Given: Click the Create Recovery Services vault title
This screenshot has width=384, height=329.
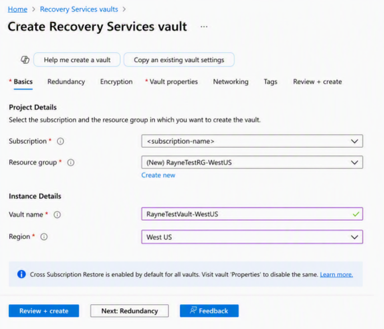Looking at the screenshot, I should pos(97,26).
